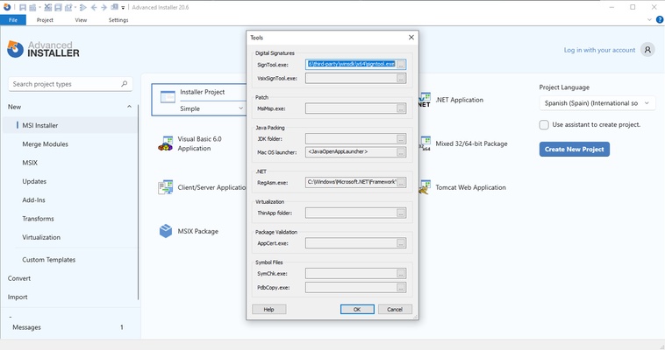Click the VsixSignTool.exe path field
Screen dimensions: 665x350
[351, 78]
